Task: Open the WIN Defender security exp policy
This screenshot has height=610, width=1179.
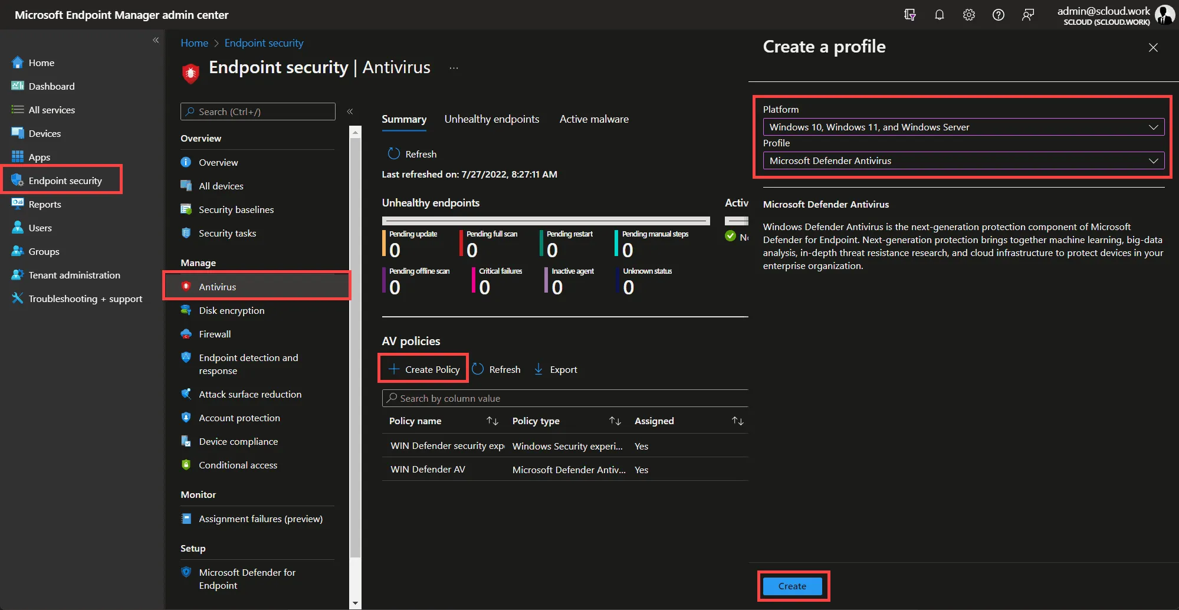Action: pos(447,445)
